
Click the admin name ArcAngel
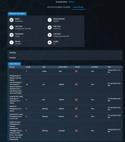[x=62, y=131]
